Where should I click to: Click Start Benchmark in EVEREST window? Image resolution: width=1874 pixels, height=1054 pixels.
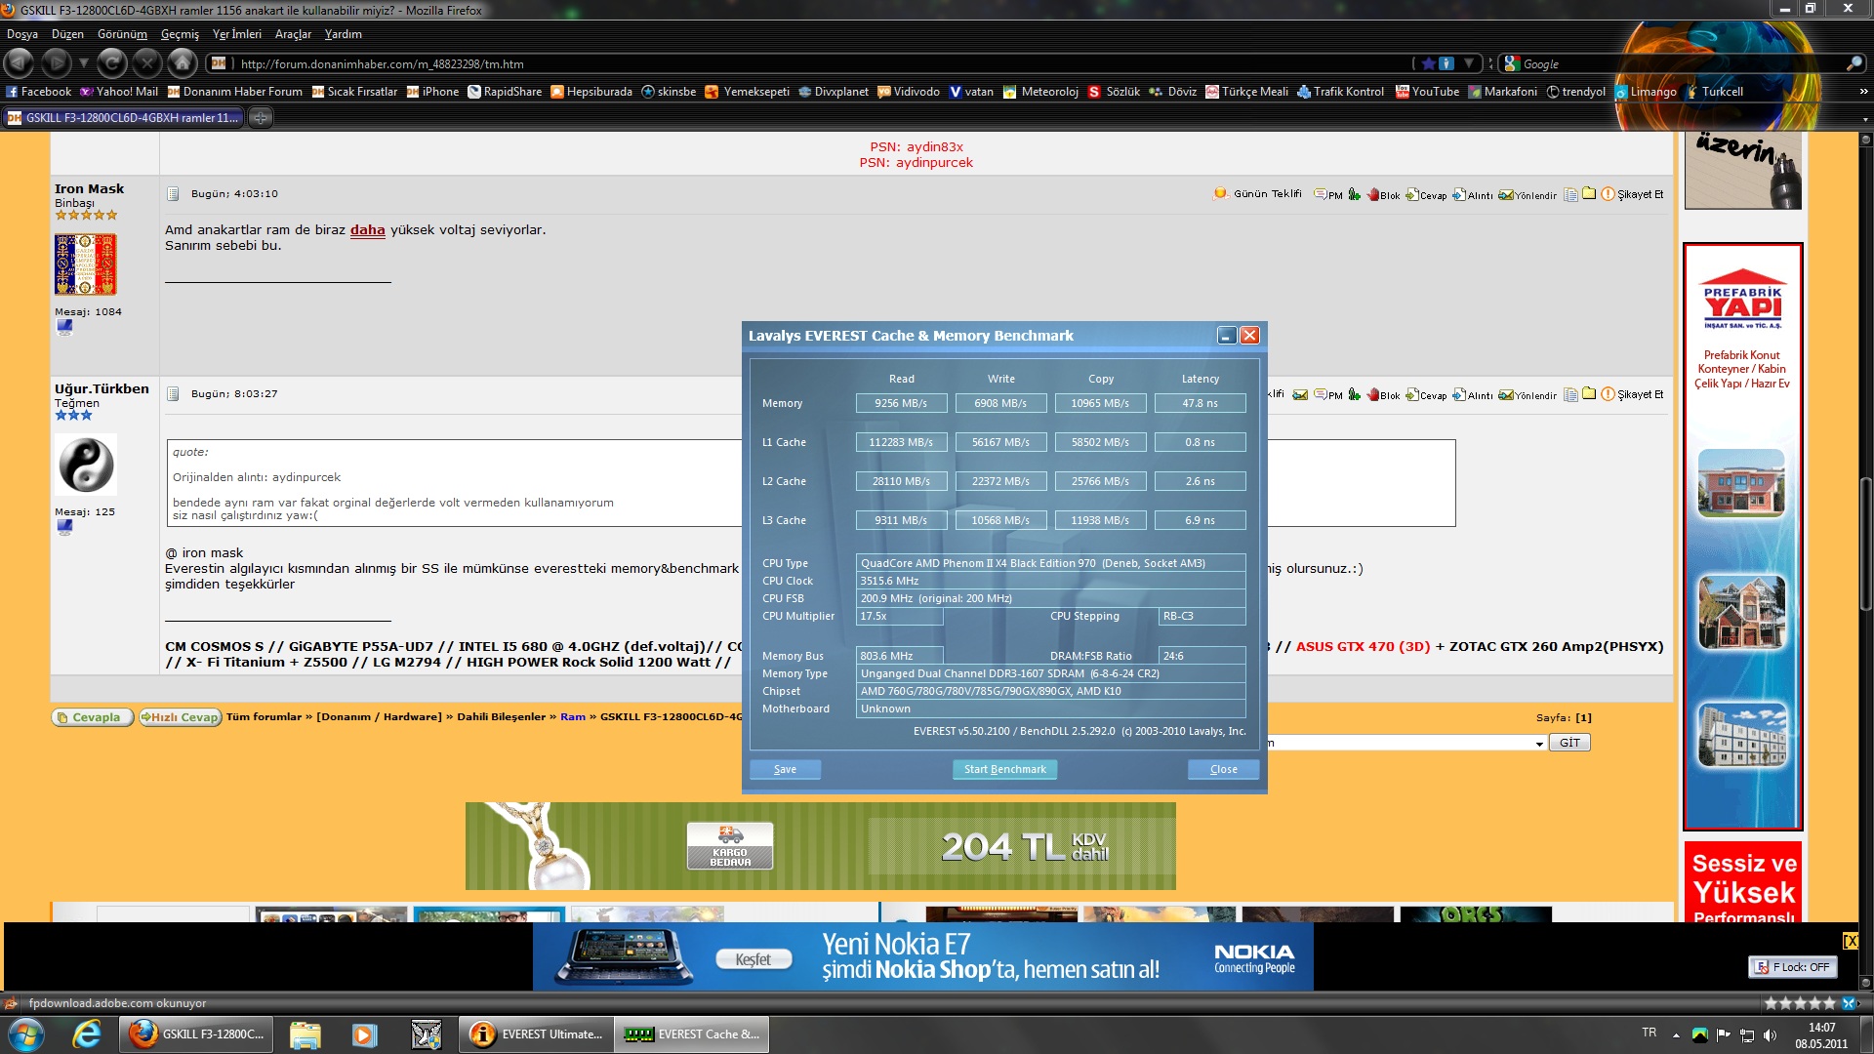coord(1004,769)
